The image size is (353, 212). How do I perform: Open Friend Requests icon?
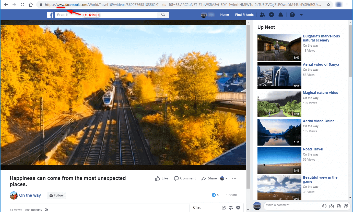click(x=262, y=15)
